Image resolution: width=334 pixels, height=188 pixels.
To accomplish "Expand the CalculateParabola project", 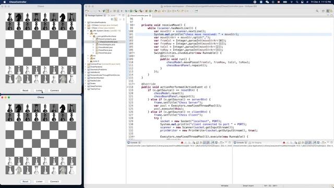I will point(86,22).
